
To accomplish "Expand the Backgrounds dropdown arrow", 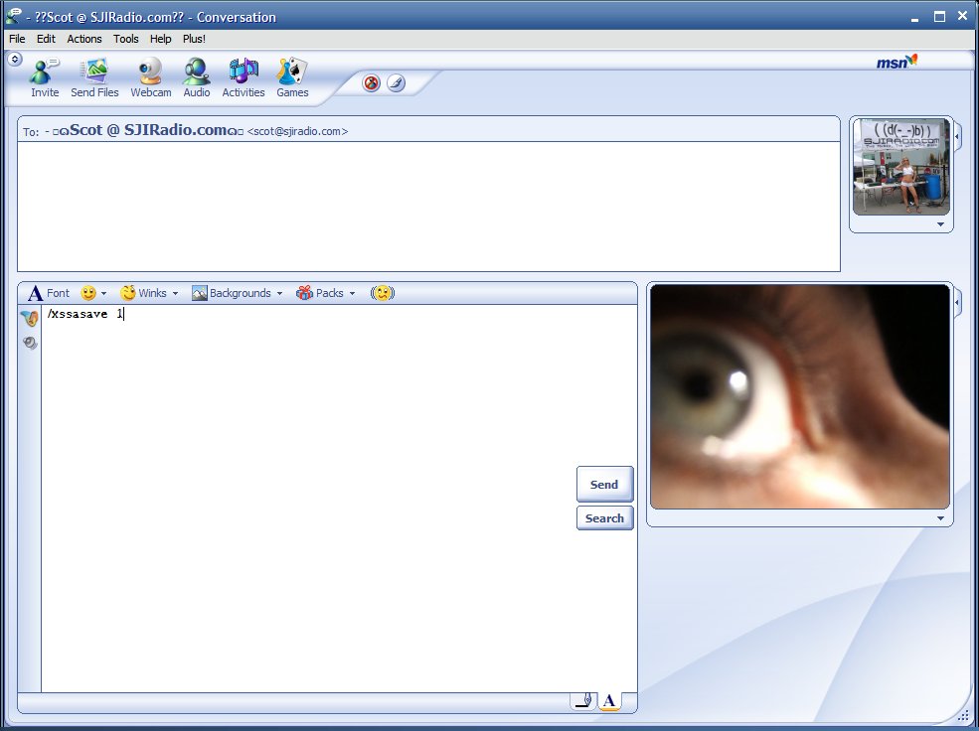I will click(x=279, y=293).
